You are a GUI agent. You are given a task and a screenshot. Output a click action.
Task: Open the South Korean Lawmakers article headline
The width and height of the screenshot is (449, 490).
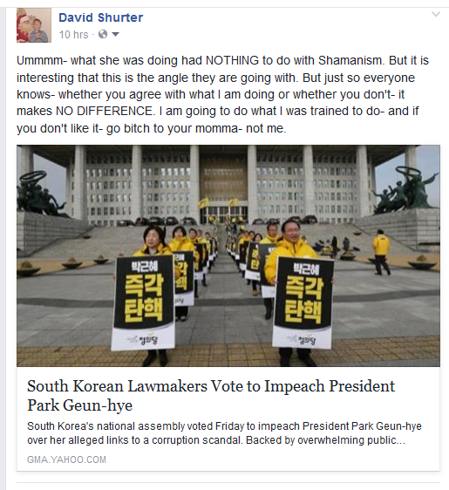point(211,395)
